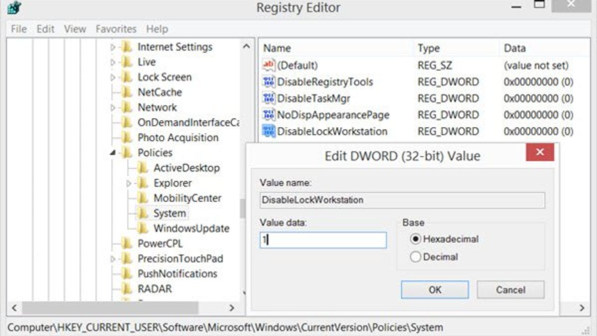This screenshot has height=336, width=597.
Task: Click the NoDispAppearancePage DWORD icon
Action: [269, 115]
